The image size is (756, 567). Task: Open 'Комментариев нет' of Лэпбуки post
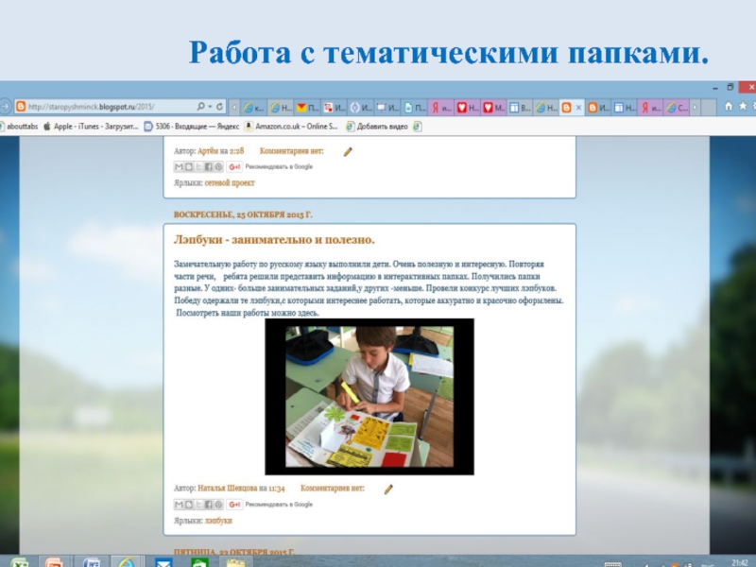point(333,488)
